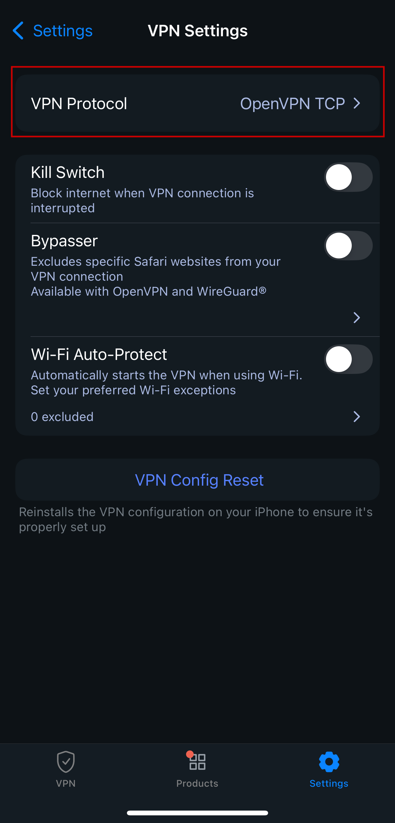Open the Wi-Fi exceptions chevron
Image resolution: width=395 pixels, height=823 pixels.
(x=357, y=417)
